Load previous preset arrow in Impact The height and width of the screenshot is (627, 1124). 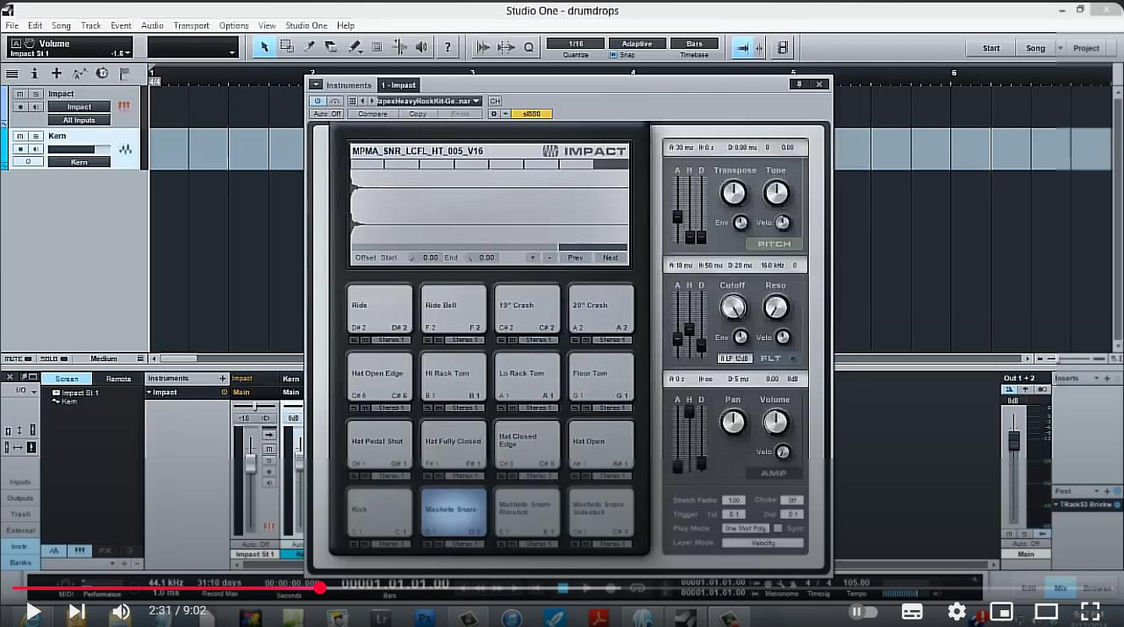tap(363, 100)
